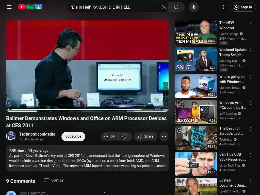Open options for Weekend Update video

[251, 50]
